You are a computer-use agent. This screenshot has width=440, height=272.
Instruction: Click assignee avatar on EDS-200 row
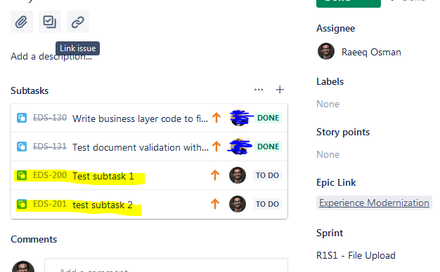[238, 175]
